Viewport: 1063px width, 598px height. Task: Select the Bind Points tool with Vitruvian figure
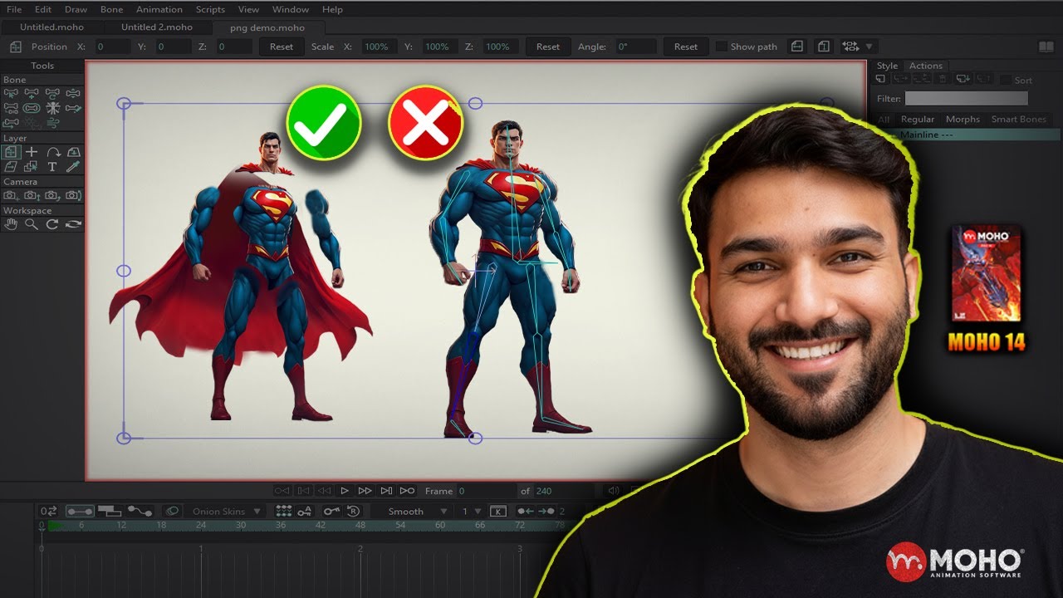[52, 108]
